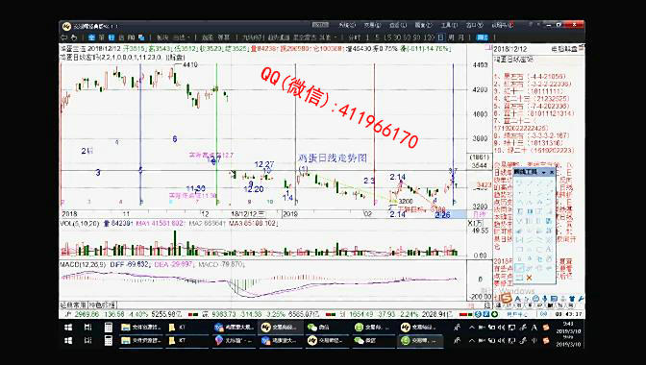The height and width of the screenshot is (365, 646).
Task: Expand the drawing tools panel dropdown arrow
Action: point(544,172)
